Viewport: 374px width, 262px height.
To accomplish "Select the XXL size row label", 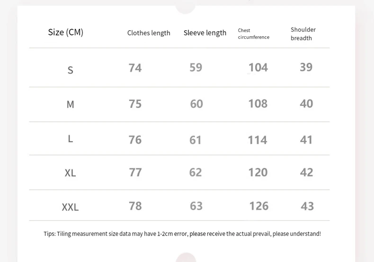I will [x=70, y=207].
